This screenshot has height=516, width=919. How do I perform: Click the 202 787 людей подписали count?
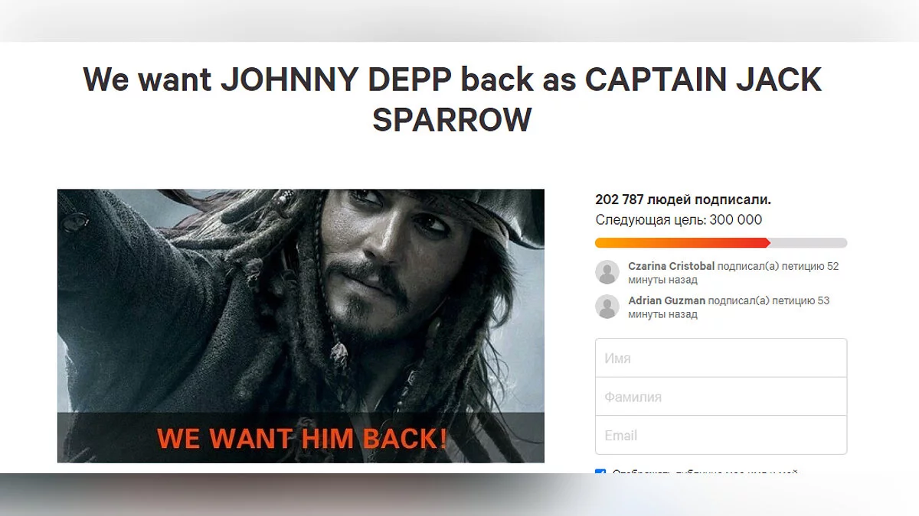[x=683, y=200]
